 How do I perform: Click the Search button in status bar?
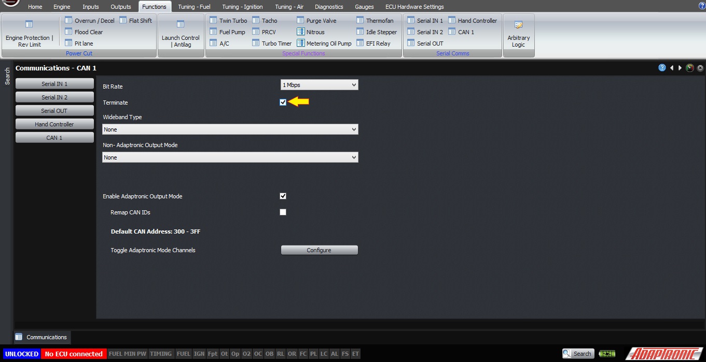point(578,354)
